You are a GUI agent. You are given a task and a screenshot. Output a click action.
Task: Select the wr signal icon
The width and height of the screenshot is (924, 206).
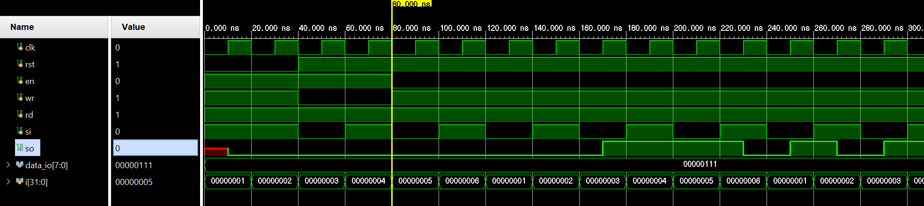coord(20,97)
